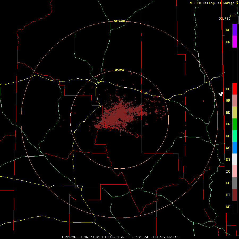Click the white patch near HA label
Viewport: 239px width, 239px height.
[x=221, y=93]
